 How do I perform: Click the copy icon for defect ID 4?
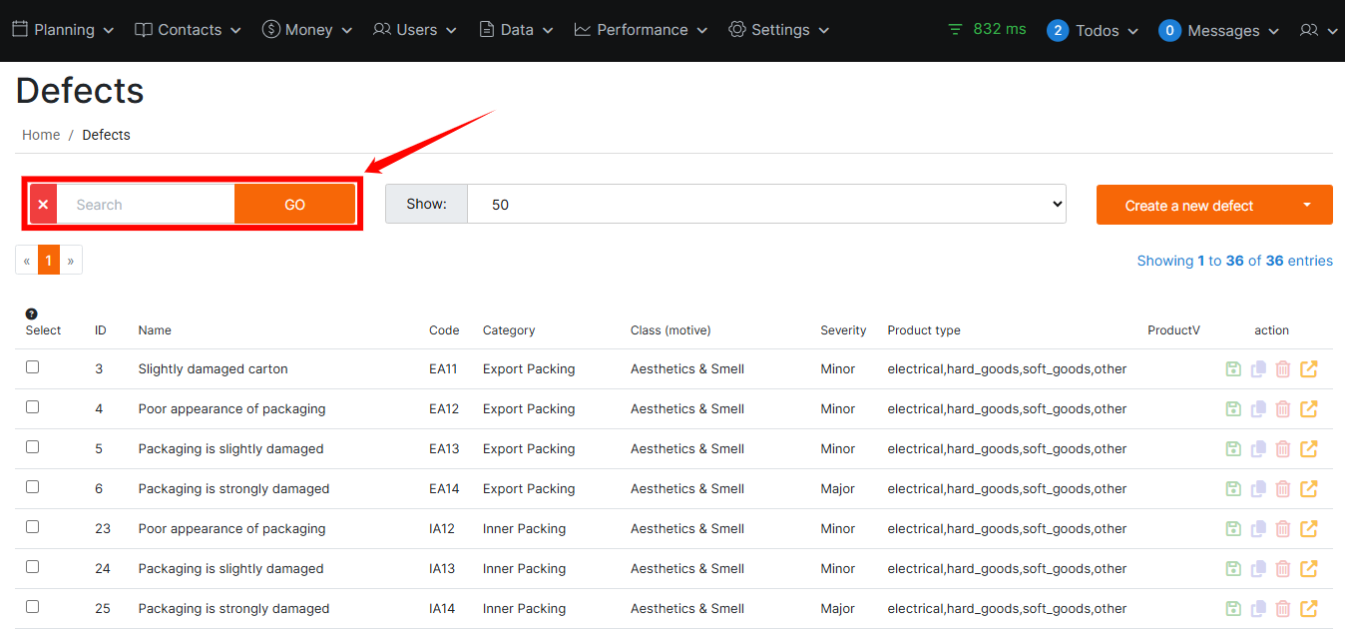point(1258,409)
